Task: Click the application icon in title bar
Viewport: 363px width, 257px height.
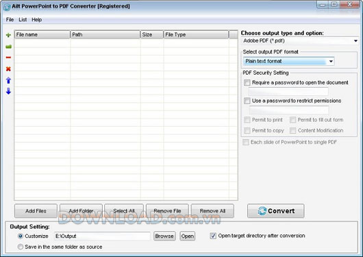Action: tap(7, 7)
